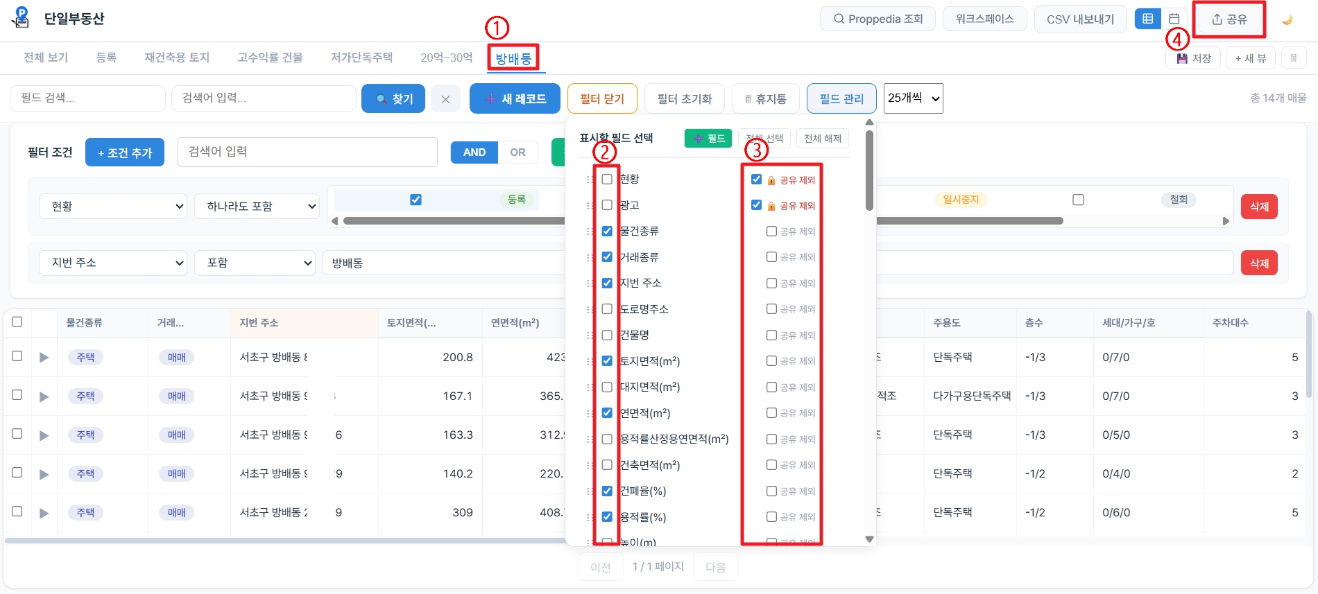Check 공유 제외 for 물건종류
1318x594 pixels.
771,231
